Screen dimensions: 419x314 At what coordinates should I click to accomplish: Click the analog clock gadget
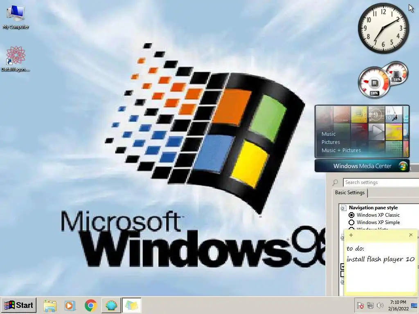pyautogui.click(x=383, y=28)
